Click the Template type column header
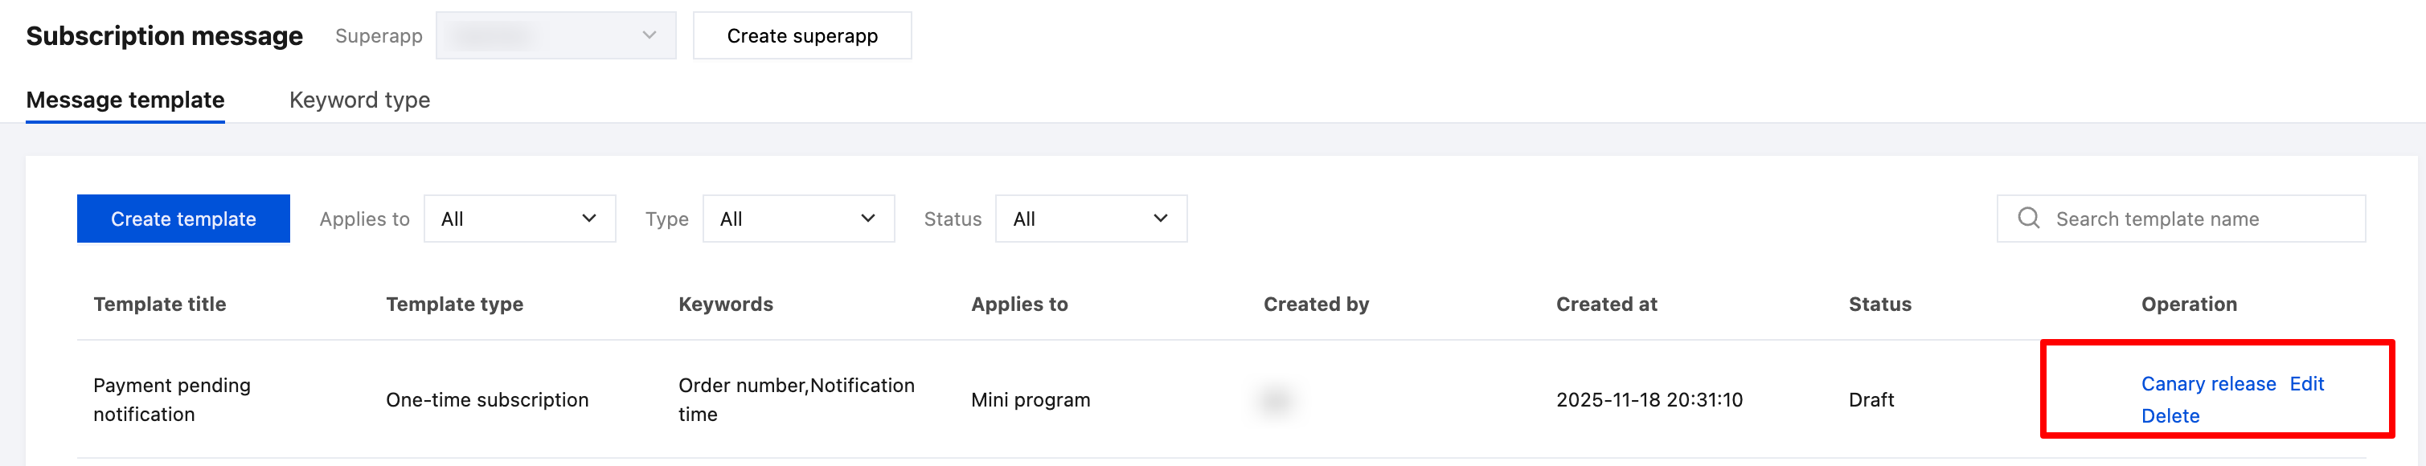The height and width of the screenshot is (466, 2426). coord(455,304)
